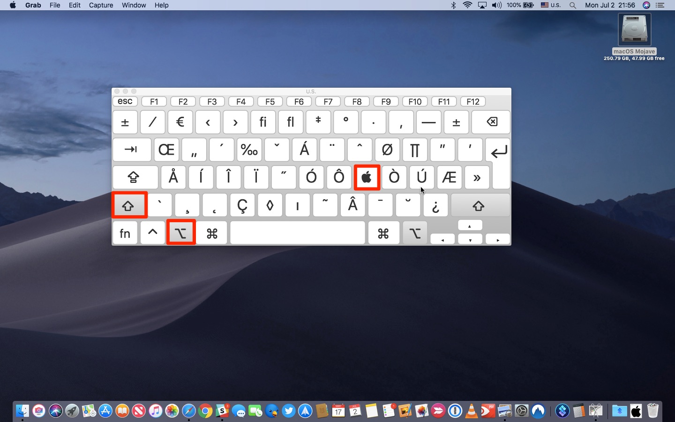Open Spotlight search from the menu bar

[x=572, y=5]
